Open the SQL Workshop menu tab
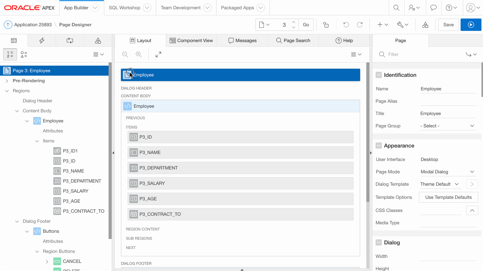Viewport: 483px width, 271px height. click(124, 8)
